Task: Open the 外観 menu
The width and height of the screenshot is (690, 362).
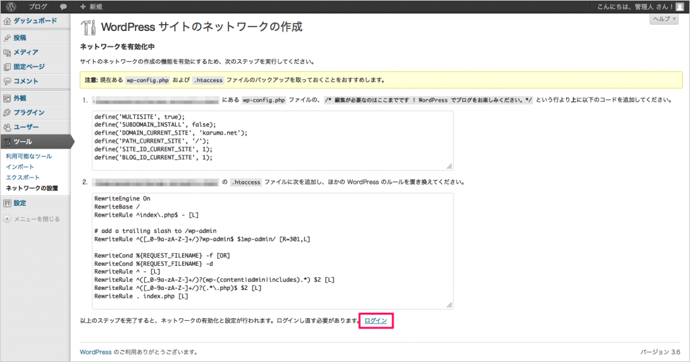Action: 20,98
